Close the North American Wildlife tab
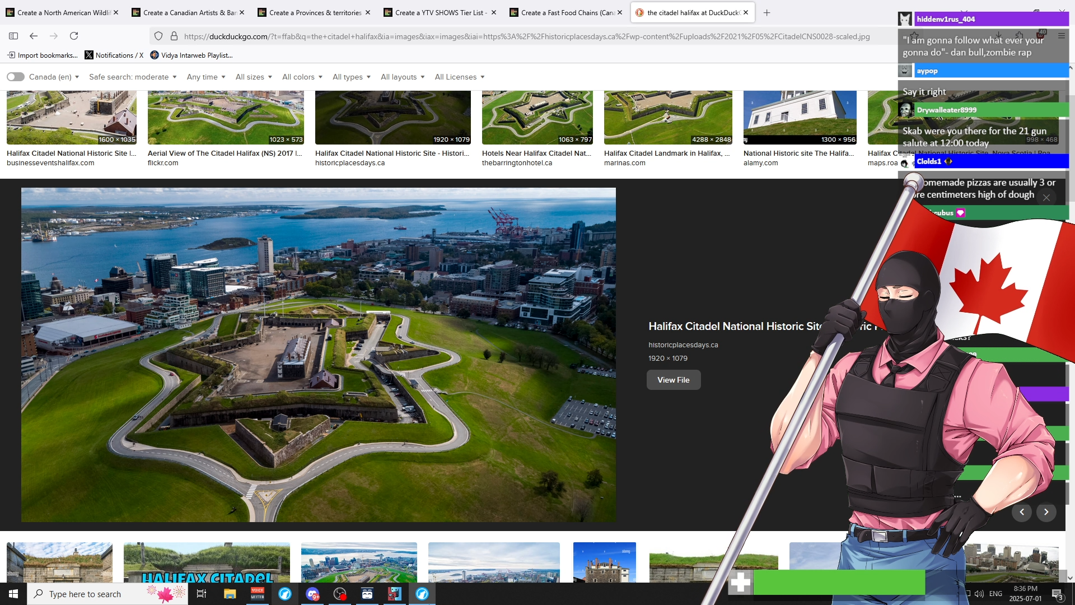The width and height of the screenshot is (1075, 605). click(x=116, y=12)
